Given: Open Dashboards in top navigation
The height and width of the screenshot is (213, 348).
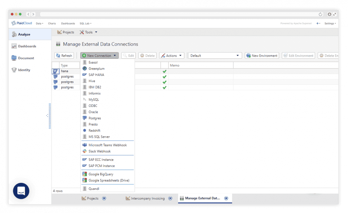Looking at the screenshot, I should [x=68, y=23].
